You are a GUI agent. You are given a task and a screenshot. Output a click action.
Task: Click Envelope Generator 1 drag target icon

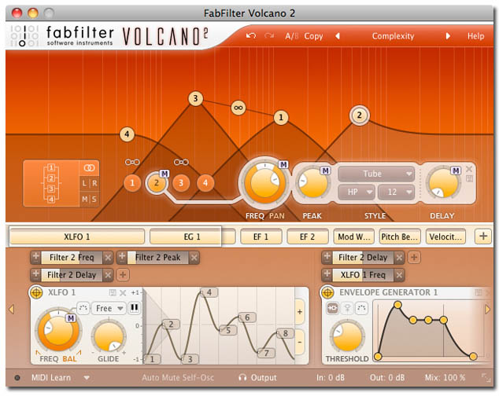327,292
